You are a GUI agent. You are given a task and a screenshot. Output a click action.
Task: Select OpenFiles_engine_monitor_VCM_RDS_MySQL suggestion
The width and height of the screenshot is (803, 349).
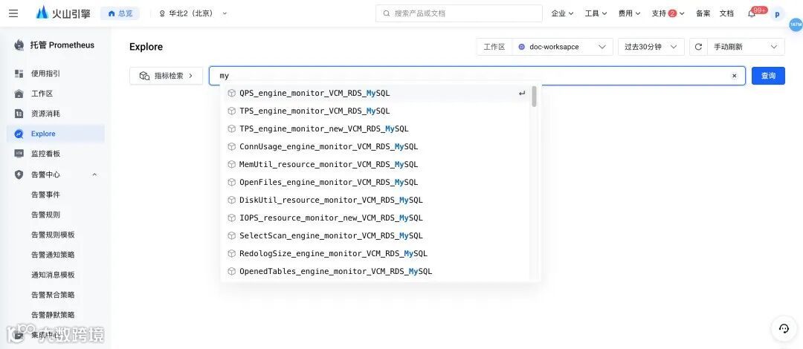tap(377, 182)
